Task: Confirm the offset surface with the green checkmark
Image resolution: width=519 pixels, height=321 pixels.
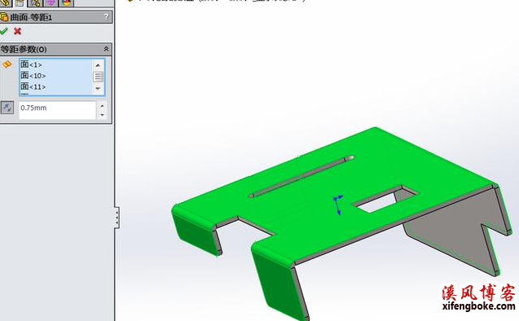Action: tap(3, 31)
